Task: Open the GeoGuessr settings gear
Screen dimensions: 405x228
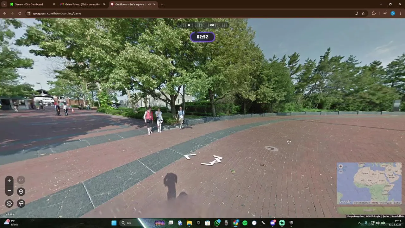Action: (x=9, y=203)
